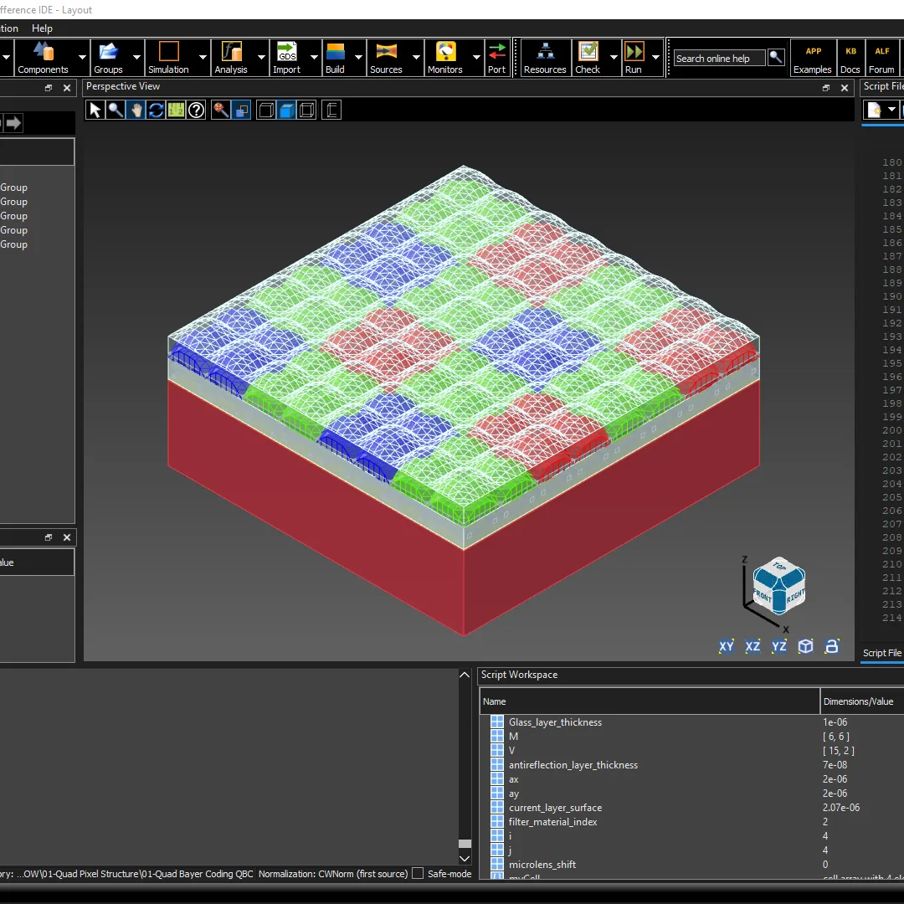Choose the pan hand tool

[x=136, y=110]
